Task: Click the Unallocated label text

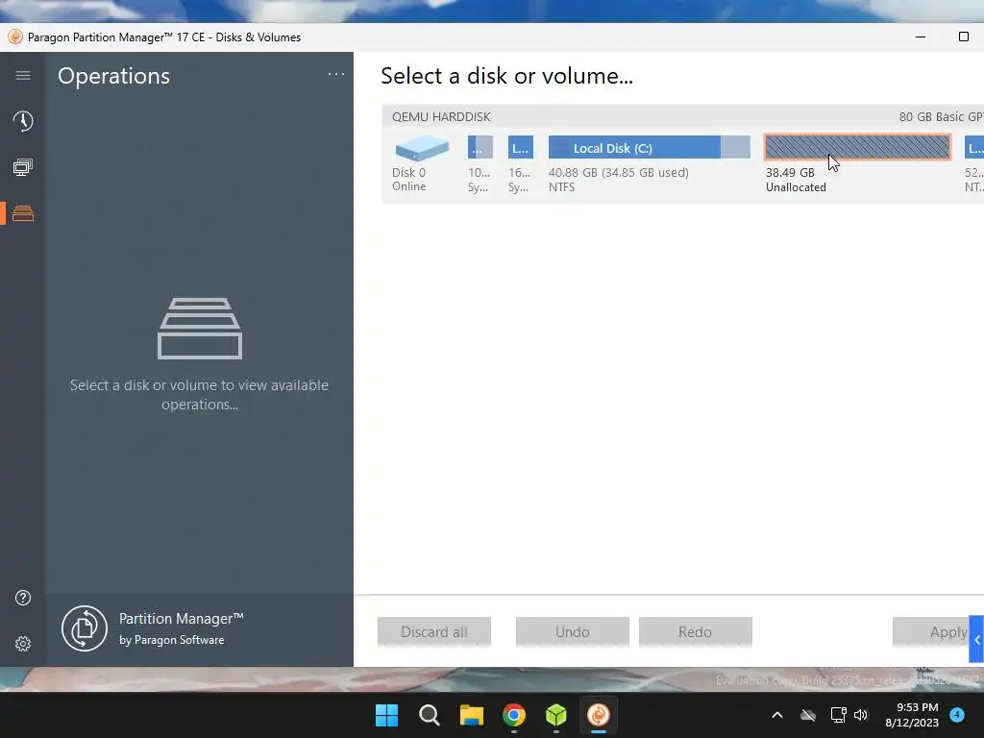Action: [796, 187]
